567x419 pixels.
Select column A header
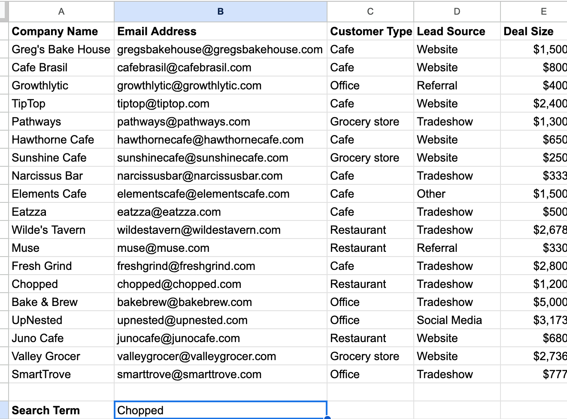61,12
